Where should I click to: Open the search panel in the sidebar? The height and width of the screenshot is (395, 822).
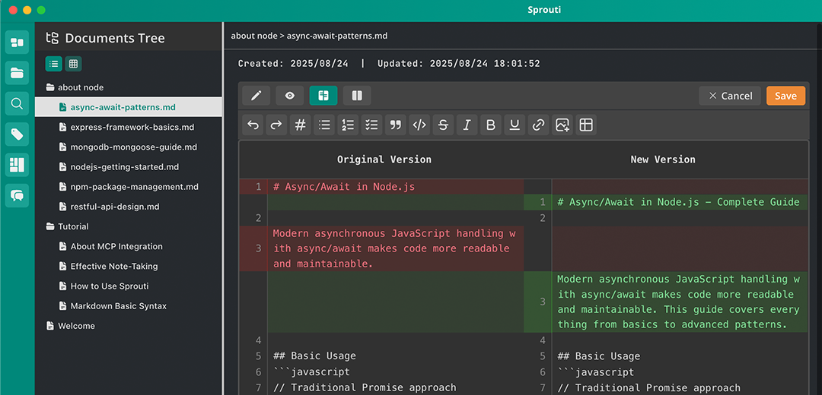17,103
